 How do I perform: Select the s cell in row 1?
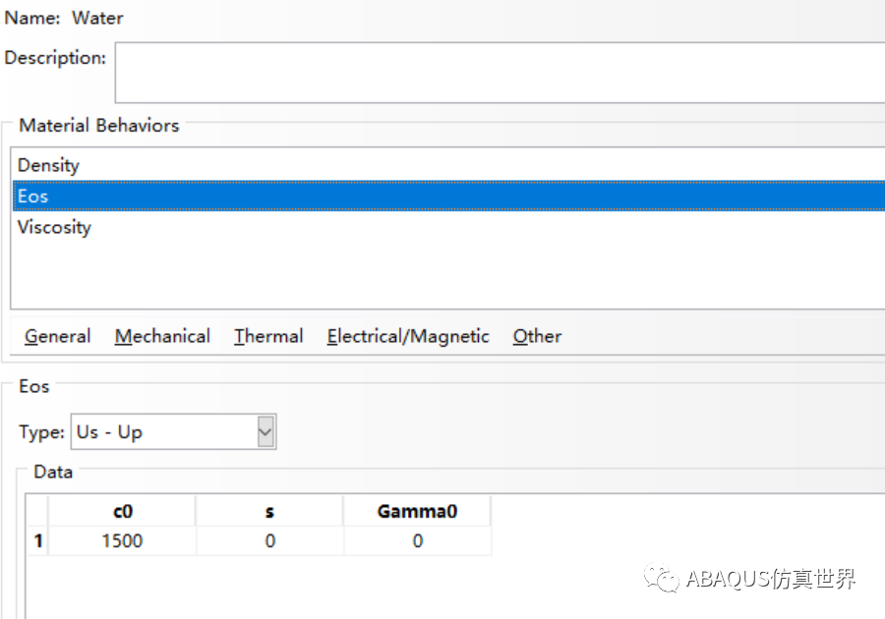coord(269,541)
